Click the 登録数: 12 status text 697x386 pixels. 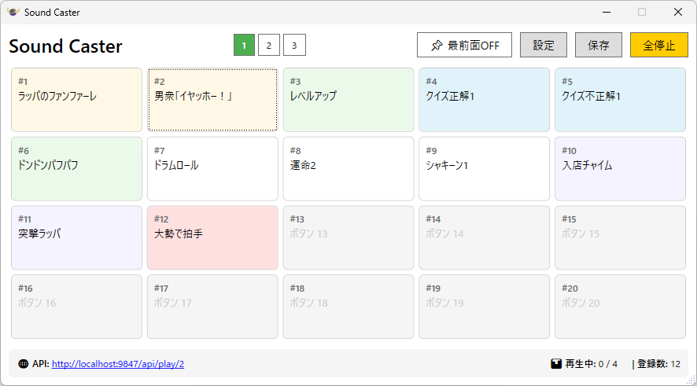pyautogui.click(x=658, y=364)
